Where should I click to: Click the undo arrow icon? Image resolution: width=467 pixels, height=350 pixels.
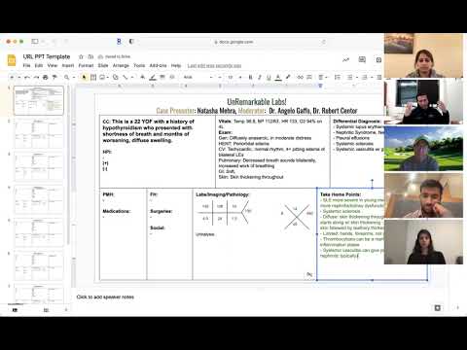coord(27,77)
